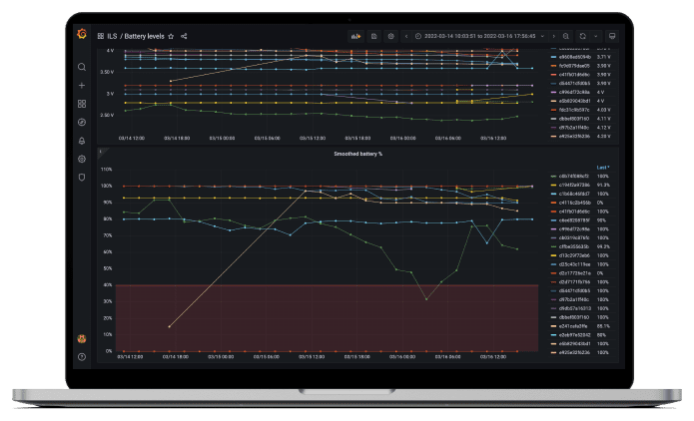Toggle the series d25c43c119ee in the legend
Viewport: 694px width, 421px height.
574,264
